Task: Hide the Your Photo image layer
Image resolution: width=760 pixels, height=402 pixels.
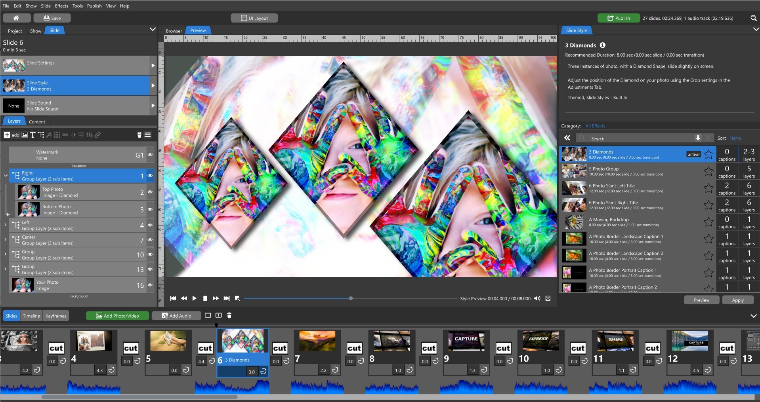Action: pos(150,285)
